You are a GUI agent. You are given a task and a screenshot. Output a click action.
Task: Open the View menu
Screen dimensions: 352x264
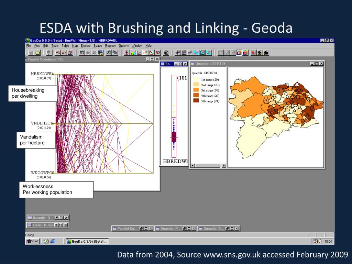tap(37, 46)
